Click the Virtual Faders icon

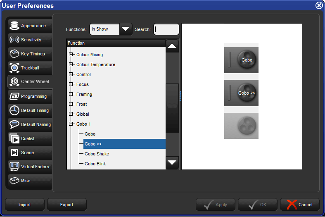pos(14,167)
